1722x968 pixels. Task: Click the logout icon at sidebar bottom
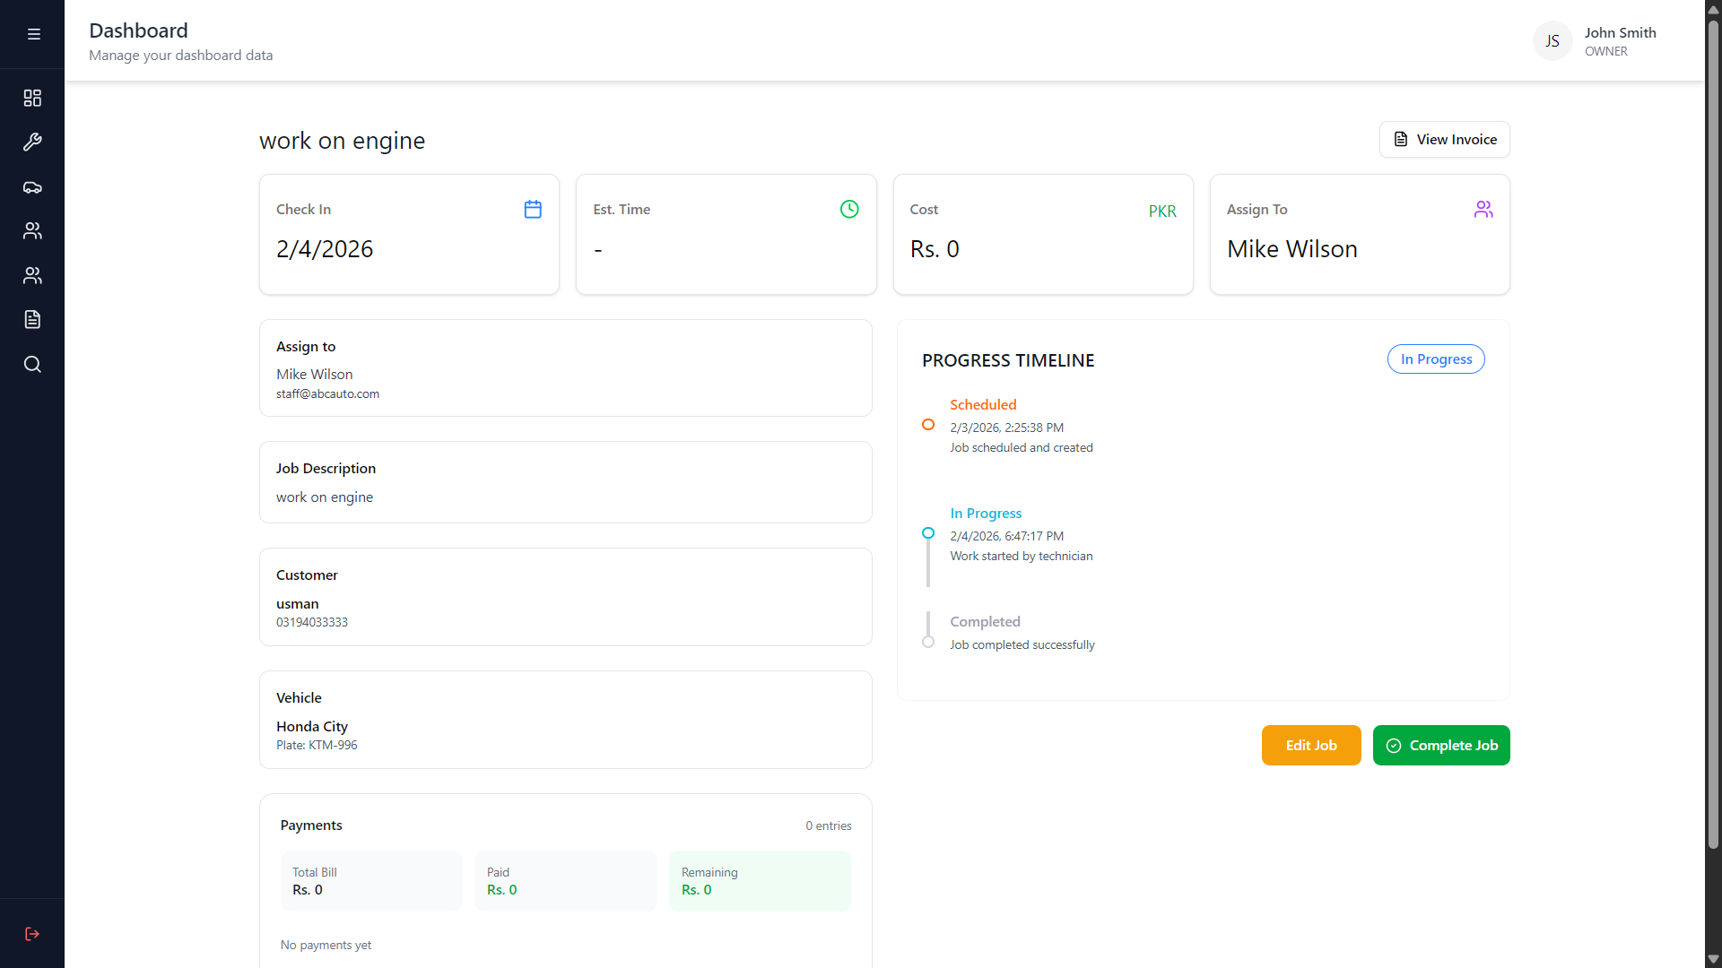pyautogui.click(x=32, y=934)
